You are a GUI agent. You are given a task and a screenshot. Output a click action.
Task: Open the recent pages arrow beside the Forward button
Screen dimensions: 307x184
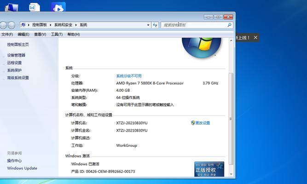17,25
